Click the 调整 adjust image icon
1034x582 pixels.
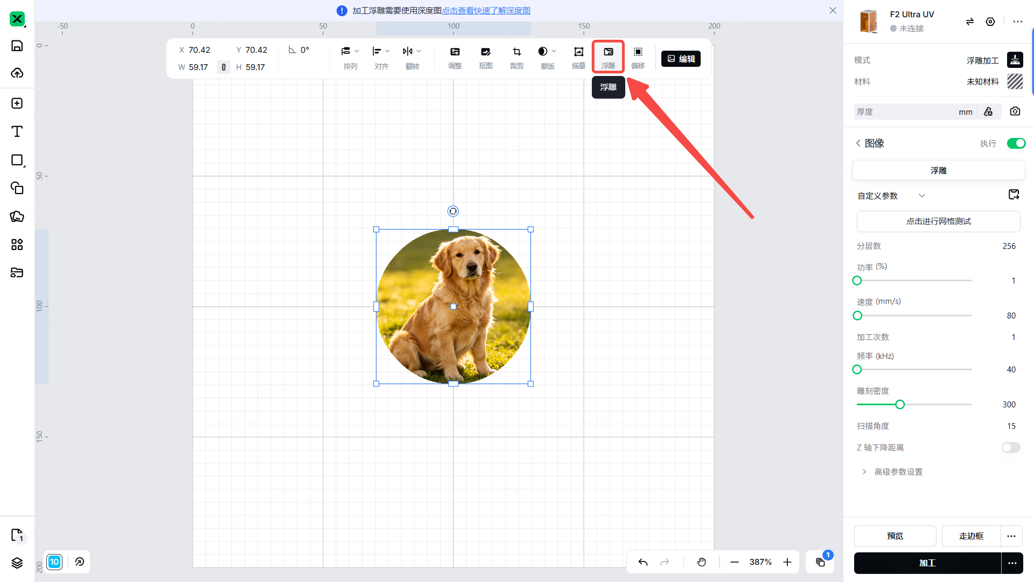click(x=455, y=57)
